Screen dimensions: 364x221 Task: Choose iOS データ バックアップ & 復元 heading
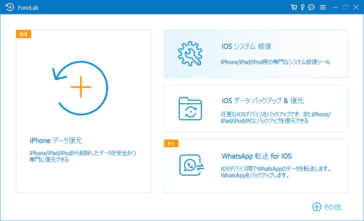coord(263,101)
